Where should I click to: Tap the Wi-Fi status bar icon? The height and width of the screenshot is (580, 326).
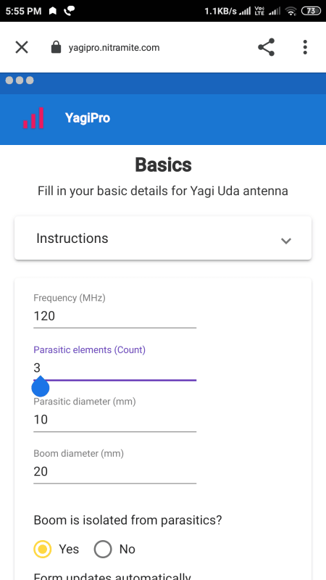pos(291,11)
